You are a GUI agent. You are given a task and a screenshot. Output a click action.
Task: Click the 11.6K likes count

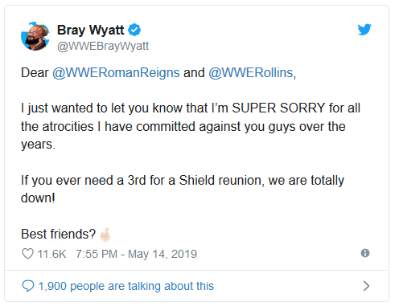[51, 254]
